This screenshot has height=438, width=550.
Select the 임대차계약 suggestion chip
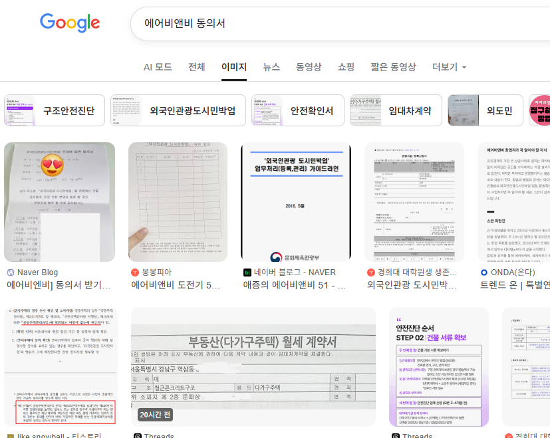pyautogui.click(x=396, y=110)
